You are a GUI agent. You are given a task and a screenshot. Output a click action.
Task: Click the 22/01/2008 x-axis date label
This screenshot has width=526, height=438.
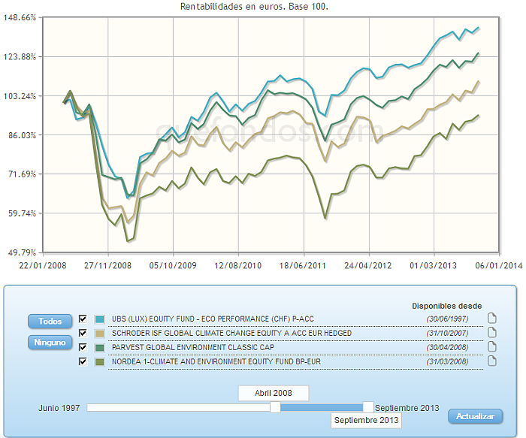(43, 266)
